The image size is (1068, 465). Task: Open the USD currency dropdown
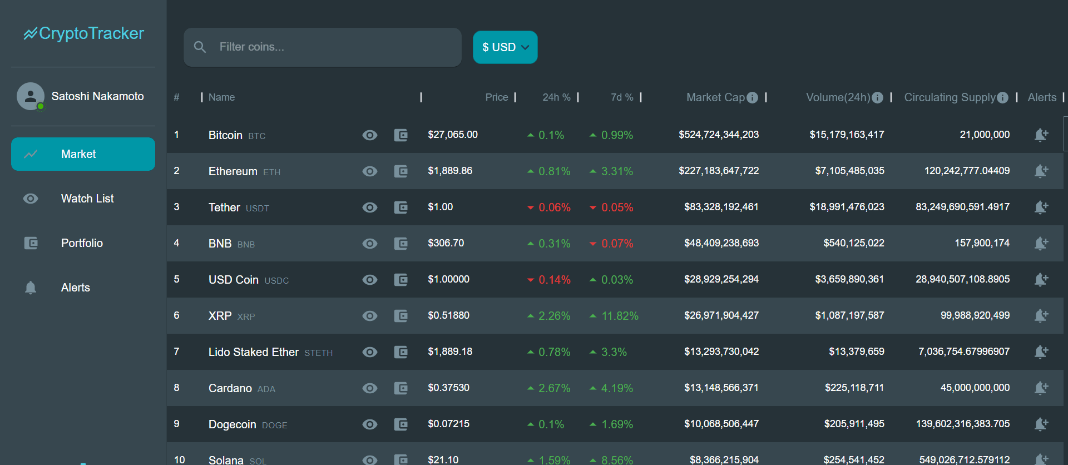[505, 47]
